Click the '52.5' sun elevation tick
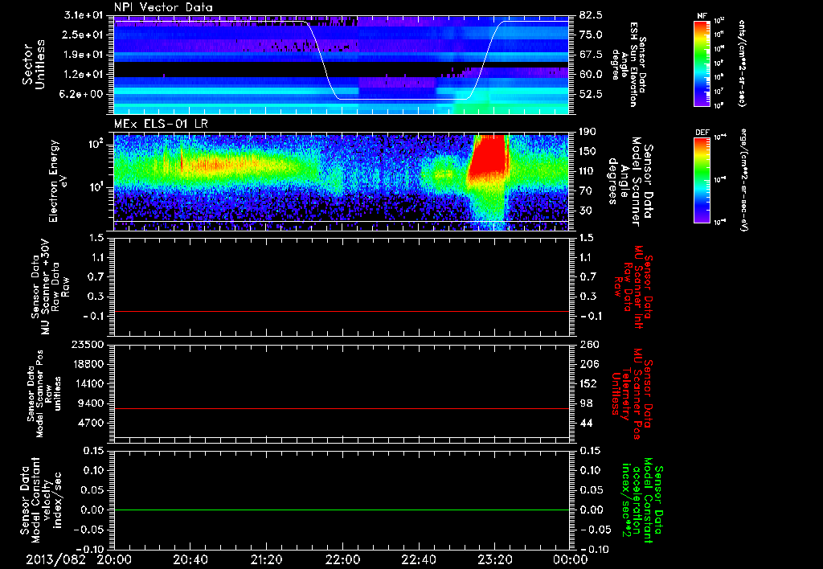This screenshot has height=569, width=823. (x=592, y=95)
